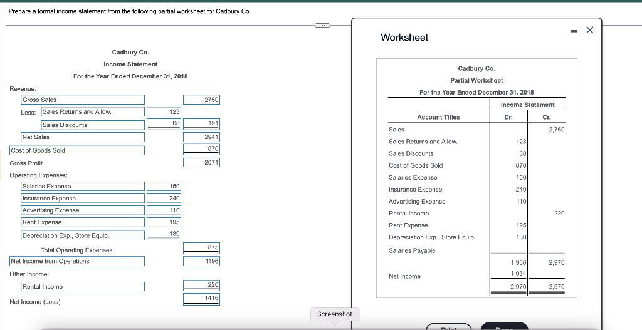Select the Net Sales label field

click(83, 137)
